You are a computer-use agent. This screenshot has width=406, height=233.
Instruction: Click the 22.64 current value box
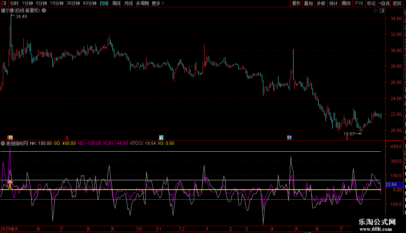(x=394, y=185)
